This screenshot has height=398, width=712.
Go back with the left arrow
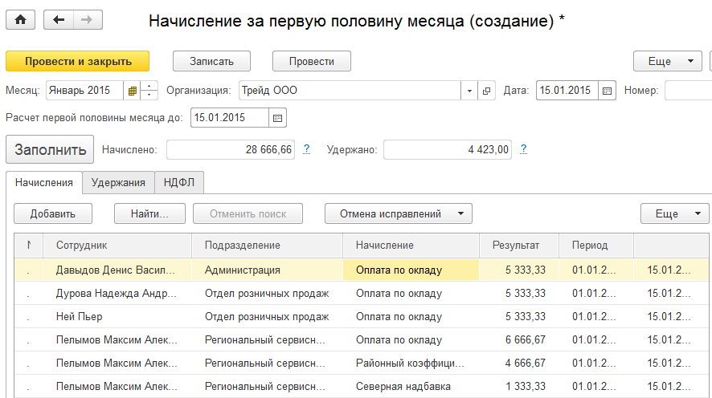59,21
